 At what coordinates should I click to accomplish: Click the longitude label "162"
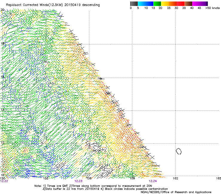pos(176,178)
